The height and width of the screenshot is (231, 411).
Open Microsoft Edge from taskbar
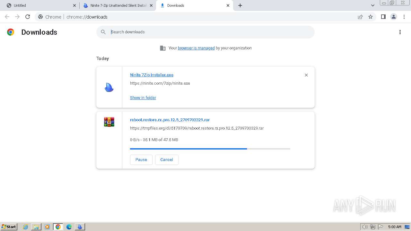click(69, 227)
